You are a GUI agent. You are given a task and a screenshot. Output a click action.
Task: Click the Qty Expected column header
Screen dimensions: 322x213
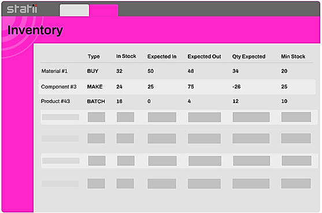coord(249,57)
